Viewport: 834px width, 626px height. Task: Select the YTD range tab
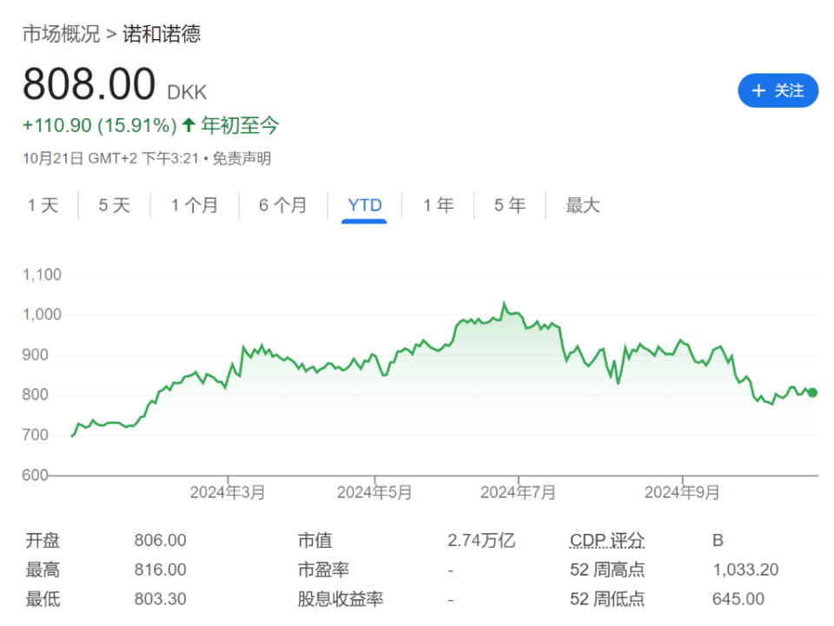click(364, 205)
